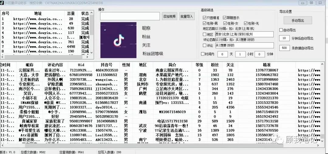
Task: Select video row 5 with 抓取中 status
Action: [x=45, y=38]
